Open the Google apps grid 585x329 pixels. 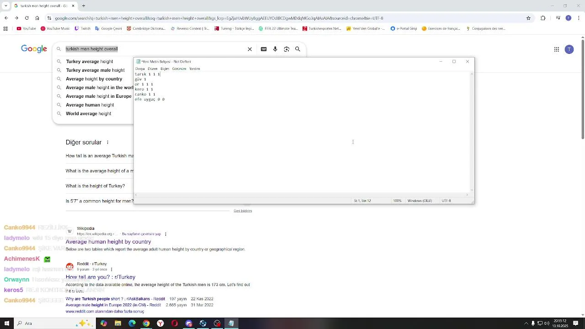pyautogui.click(x=557, y=49)
